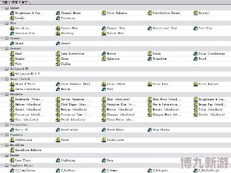This screenshot has width=231, height=173.
Task: Collapse the Render folder
Action: [x=2, y=155]
